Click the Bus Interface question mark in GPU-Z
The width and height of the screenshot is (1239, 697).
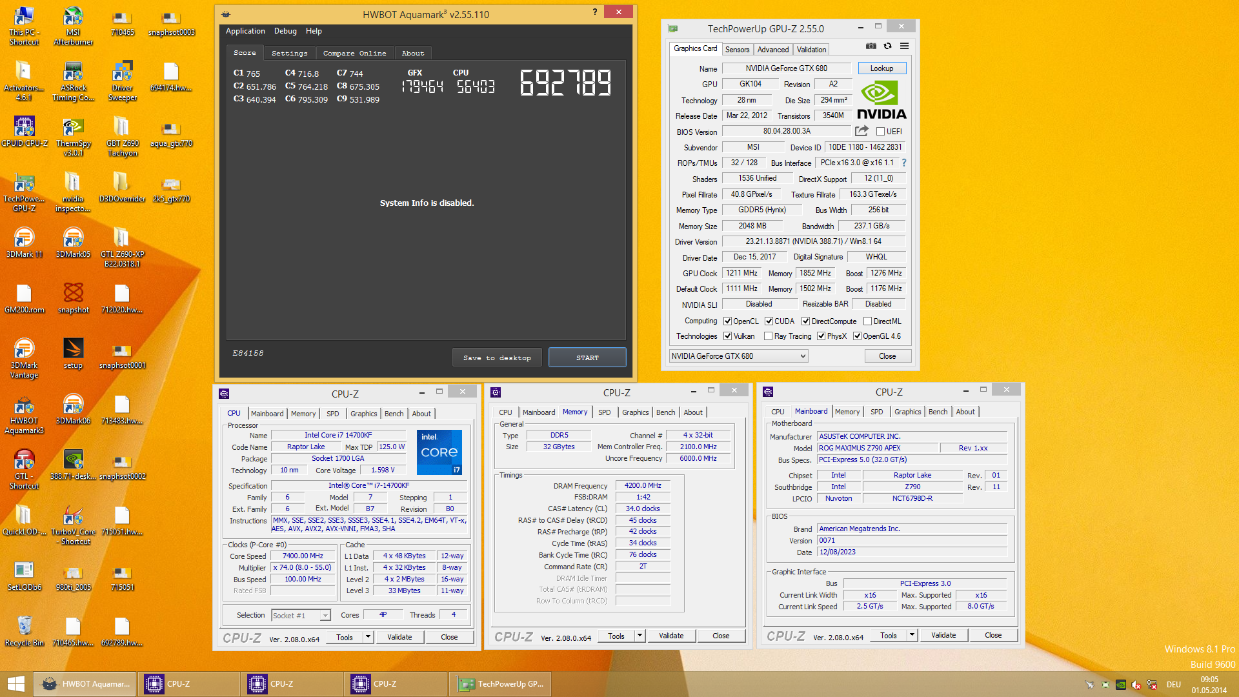point(904,163)
